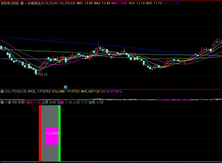Screen dimensions: 222x163
Task: Click the XG: 0.00 value
Action: tap(18, 102)
